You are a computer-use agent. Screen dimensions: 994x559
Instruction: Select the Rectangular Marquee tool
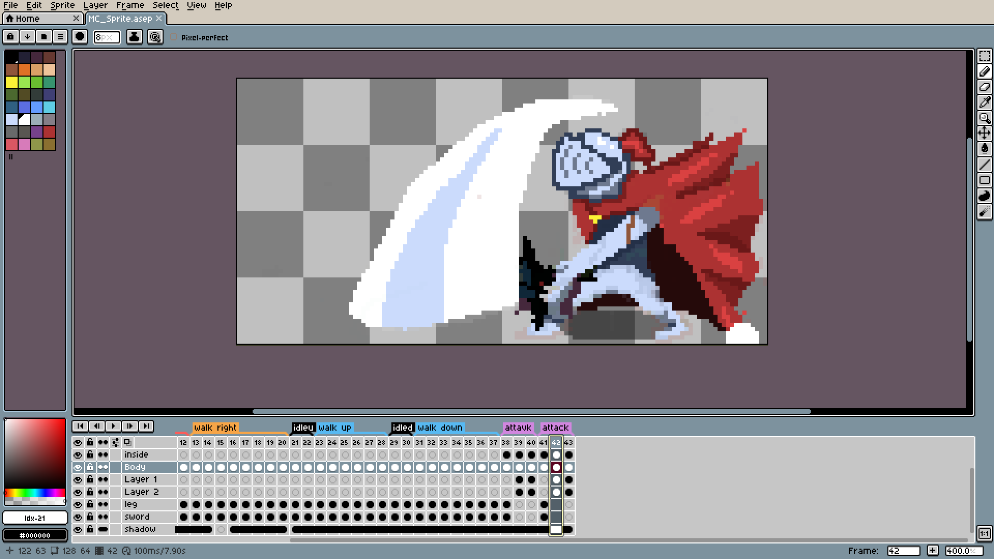[x=984, y=56]
